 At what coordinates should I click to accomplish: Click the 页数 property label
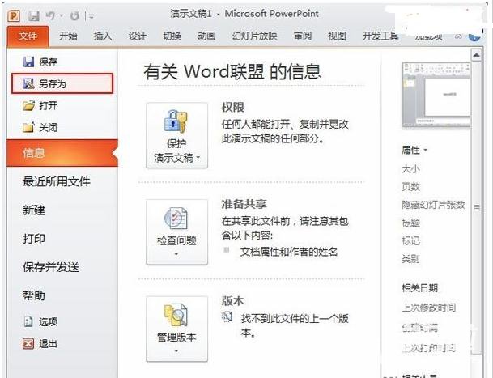[410, 187]
